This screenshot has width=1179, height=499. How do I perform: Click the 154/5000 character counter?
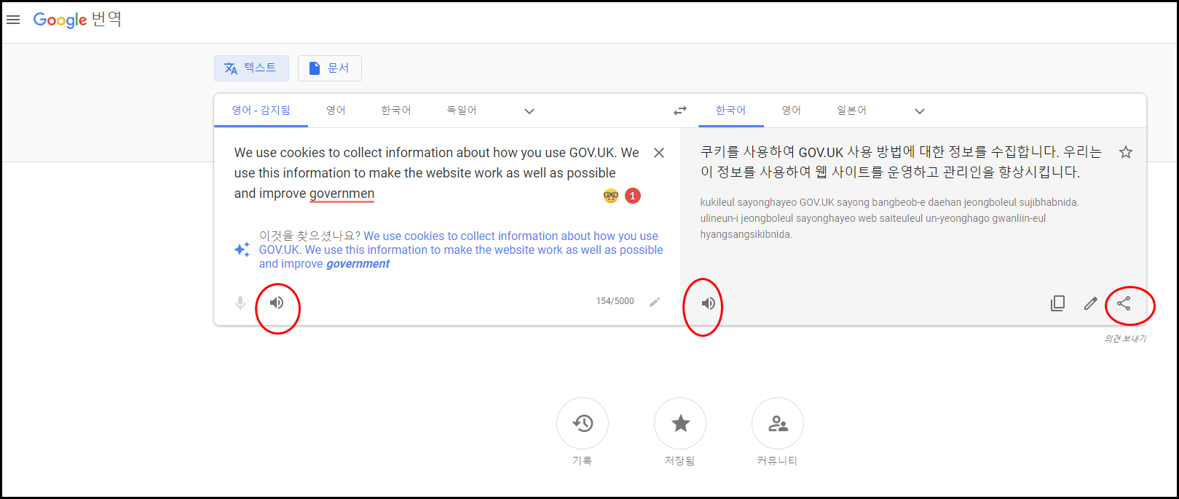615,301
